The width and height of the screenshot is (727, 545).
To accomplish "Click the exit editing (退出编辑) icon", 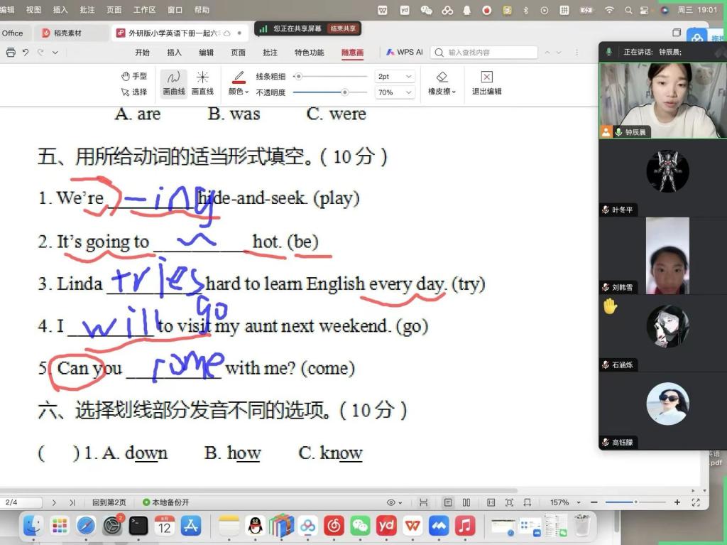I will tap(486, 83).
